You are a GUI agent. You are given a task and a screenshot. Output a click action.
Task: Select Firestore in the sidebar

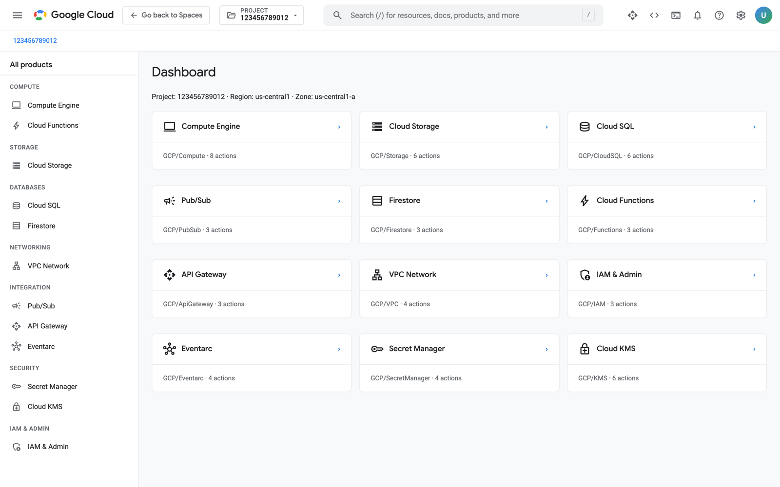click(69, 226)
